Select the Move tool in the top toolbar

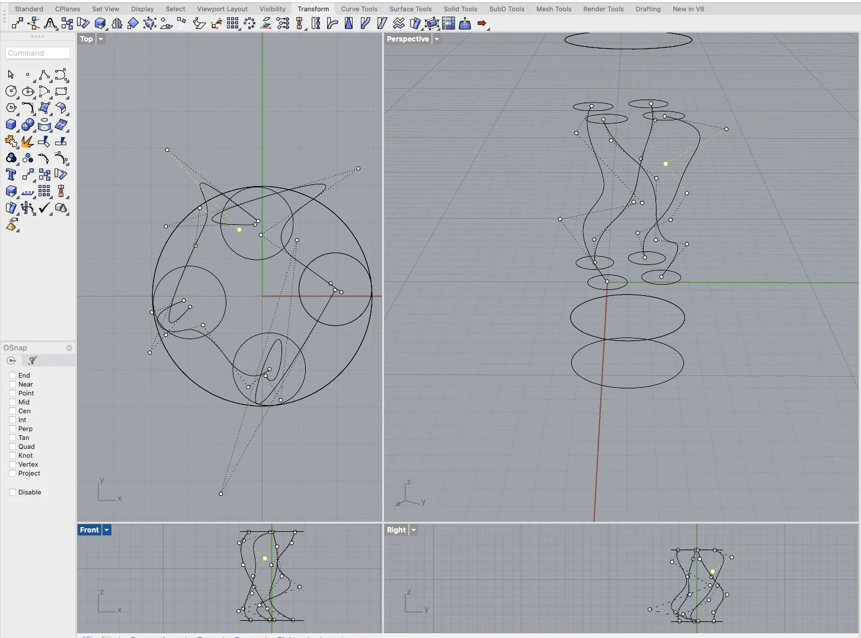pos(17,24)
